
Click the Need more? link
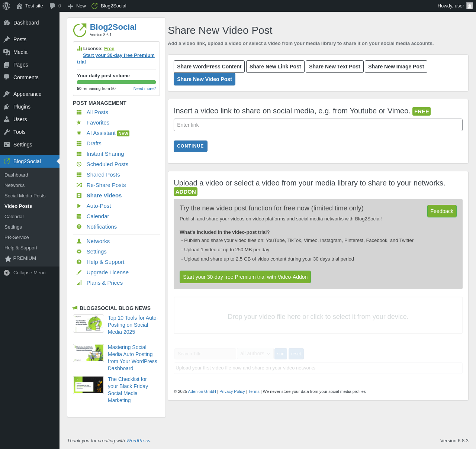(x=145, y=88)
